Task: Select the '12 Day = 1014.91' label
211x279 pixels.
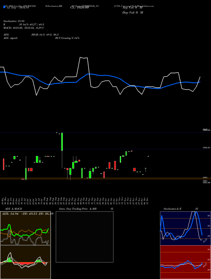Action: (x=18, y=8)
